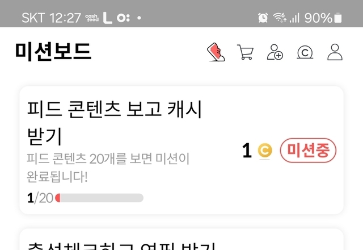Tap the 1/20 progress count label

click(40, 198)
